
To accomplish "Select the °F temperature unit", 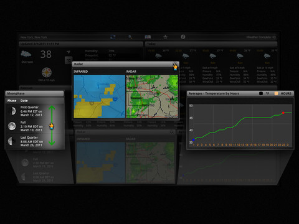I will pyautogui.click(x=69, y=52).
